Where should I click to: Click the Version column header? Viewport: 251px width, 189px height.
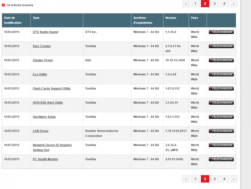coord(176,20)
